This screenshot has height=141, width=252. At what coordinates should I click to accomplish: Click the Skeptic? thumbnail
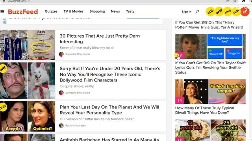[x=14, y=116]
